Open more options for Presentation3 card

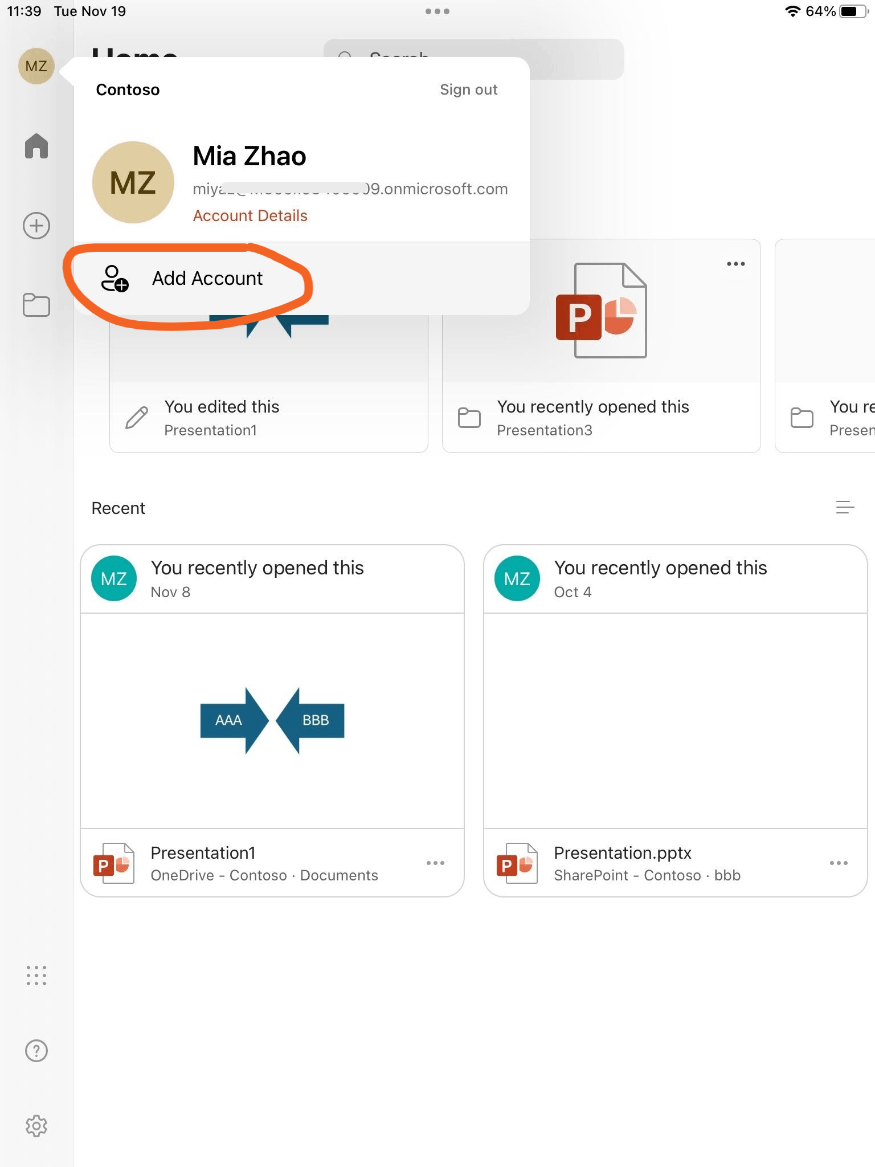pos(736,264)
